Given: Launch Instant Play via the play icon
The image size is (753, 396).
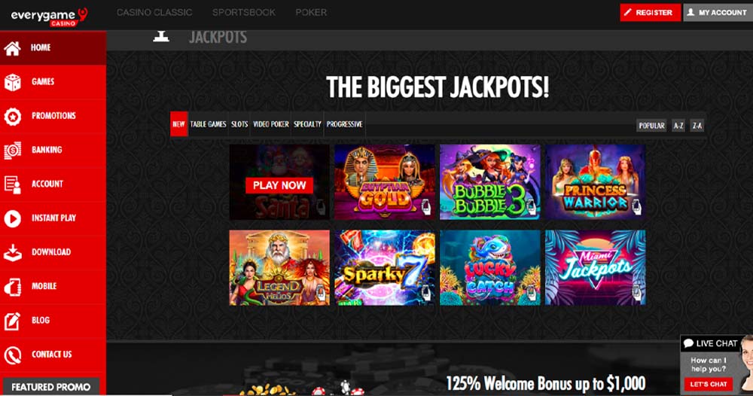Looking at the screenshot, I should pyautogui.click(x=12, y=218).
